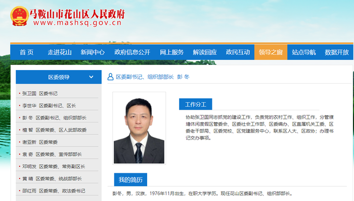Open the 首页 navigation tab
The width and height of the screenshot is (354, 201).
click(x=27, y=52)
